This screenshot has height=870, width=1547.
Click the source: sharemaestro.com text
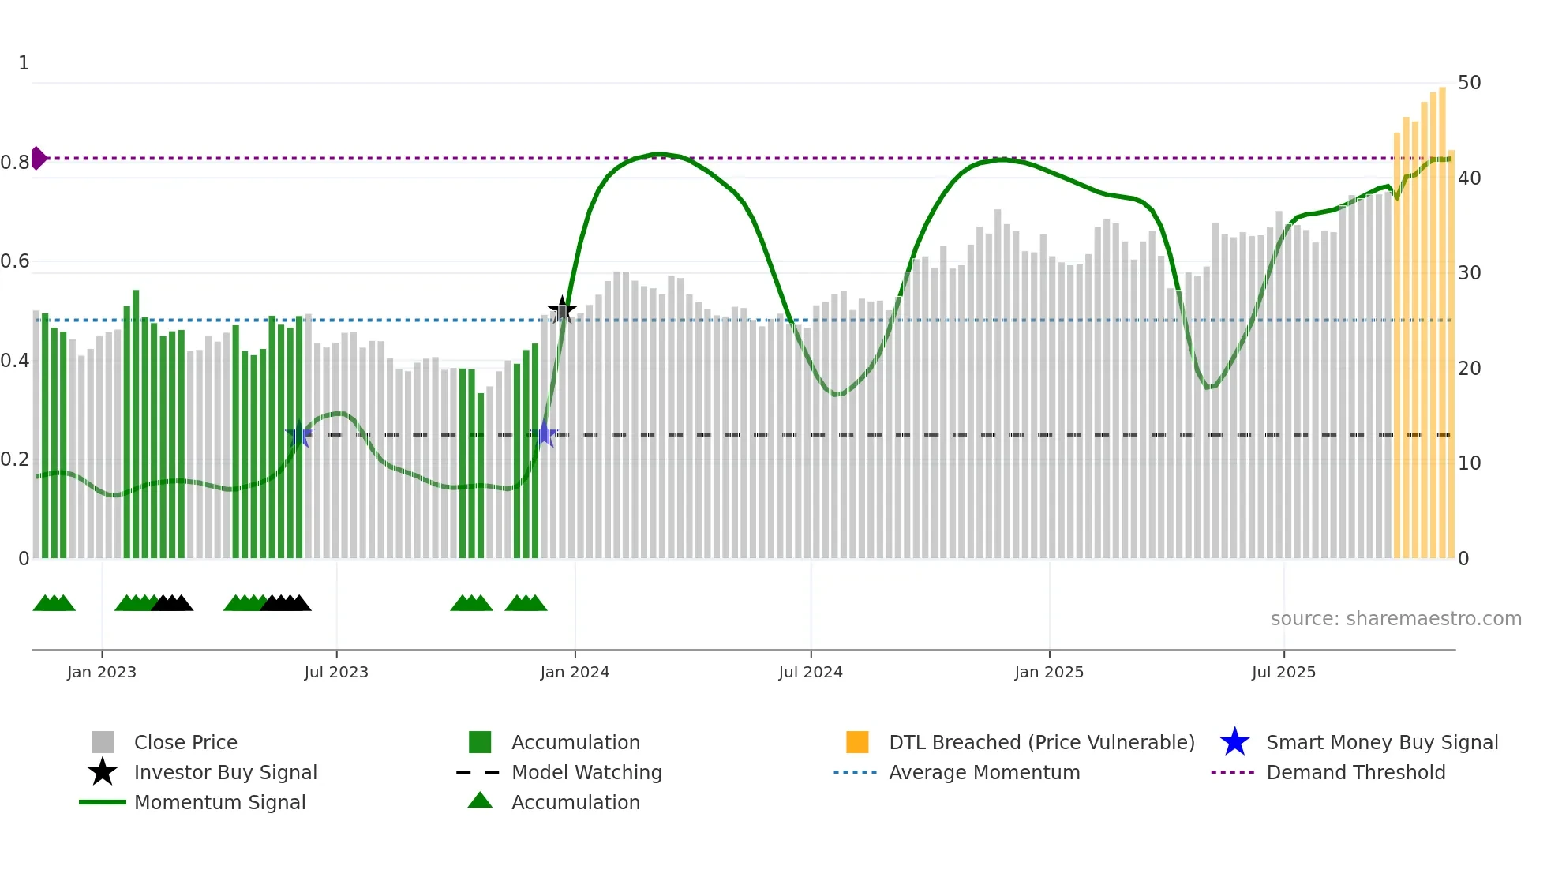click(1395, 618)
